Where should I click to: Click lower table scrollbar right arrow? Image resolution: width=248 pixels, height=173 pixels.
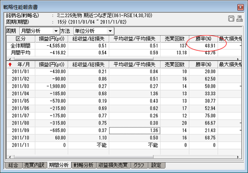(238, 157)
